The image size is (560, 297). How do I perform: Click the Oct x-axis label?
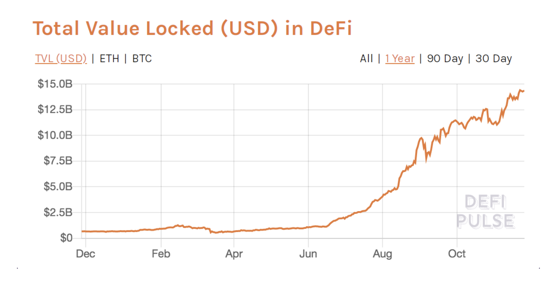[457, 254]
